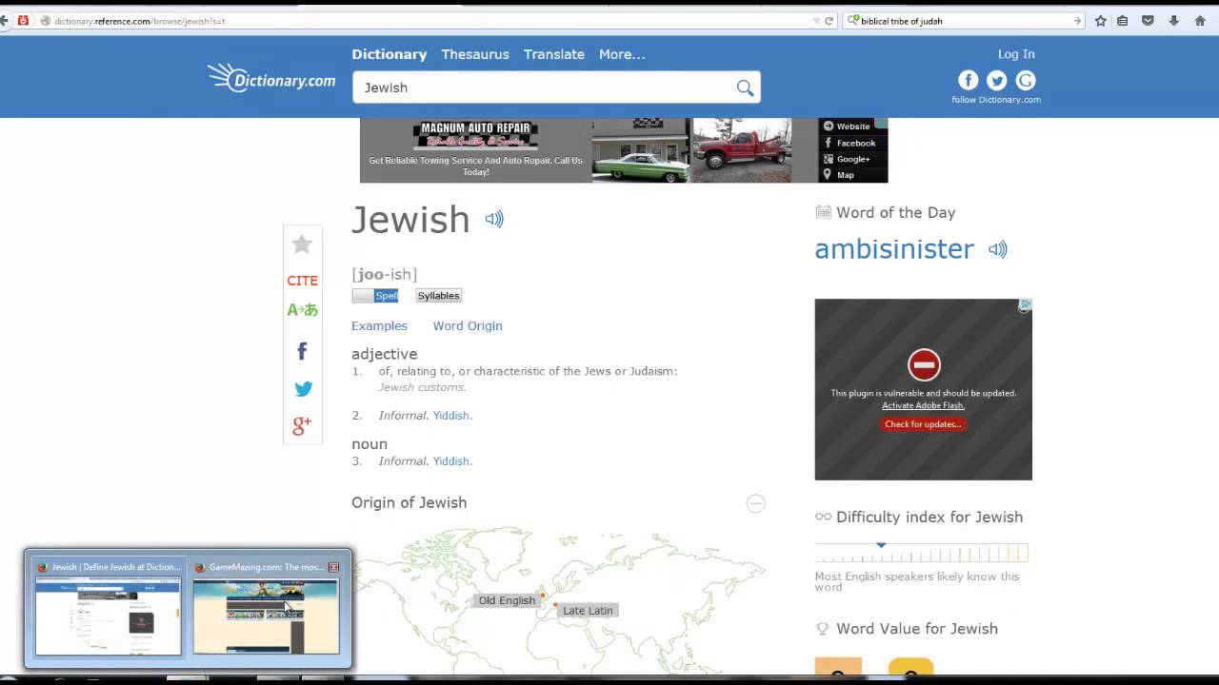Jump to Word Origin section link
1219x685 pixels.
(x=468, y=325)
